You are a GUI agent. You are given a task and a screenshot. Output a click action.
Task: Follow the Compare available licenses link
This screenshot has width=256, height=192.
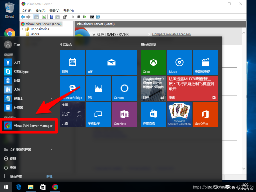(171, 34)
